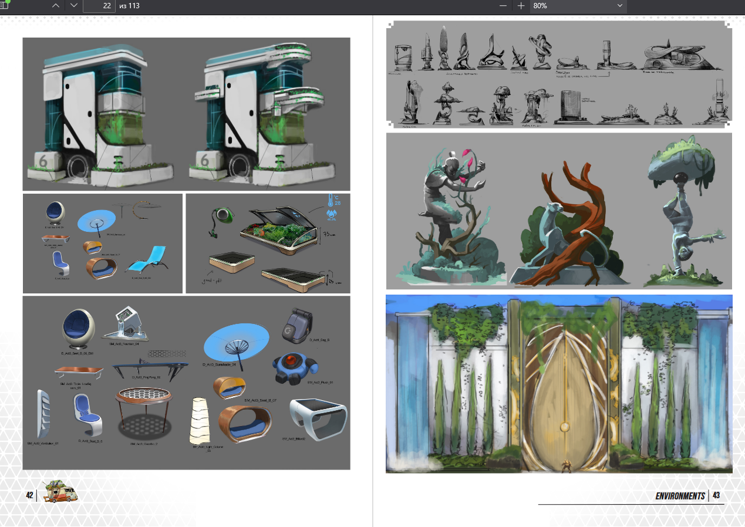Image resolution: width=745 pixels, height=527 pixels.
Task: Open the 80% zoom level dropdown
Action: tap(578, 6)
